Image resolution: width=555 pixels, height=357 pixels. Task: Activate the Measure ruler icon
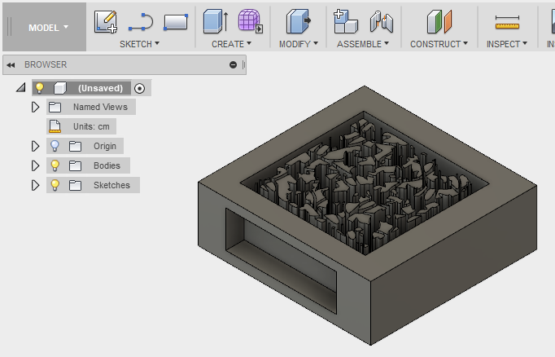(507, 22)
